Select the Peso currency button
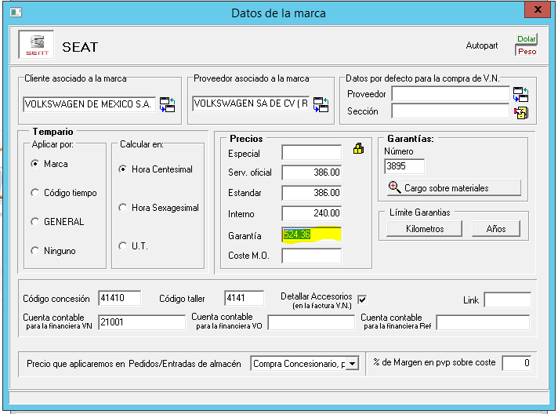This screenshot has width=558, height=414. click(527, 51)
